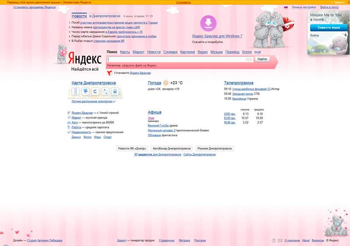The image size is (350, 246).
Task: Click the icon beside Маркет in services list
Action: 69,118
